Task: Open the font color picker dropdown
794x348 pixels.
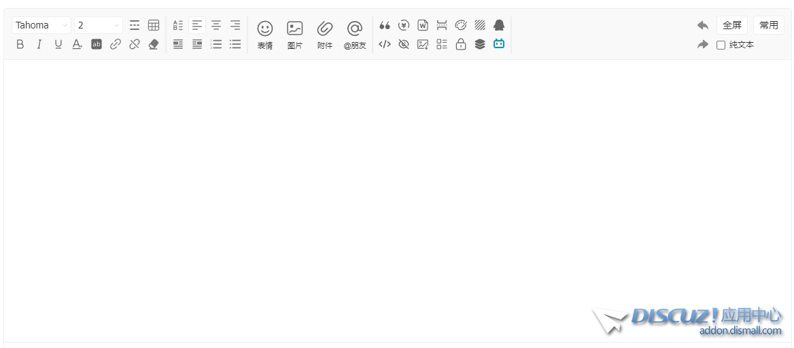Action: (77, 44)
